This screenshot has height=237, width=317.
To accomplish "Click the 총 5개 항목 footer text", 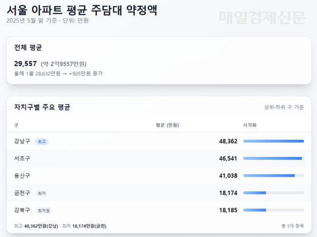I will pyautogui.click(x=293, y=226).
